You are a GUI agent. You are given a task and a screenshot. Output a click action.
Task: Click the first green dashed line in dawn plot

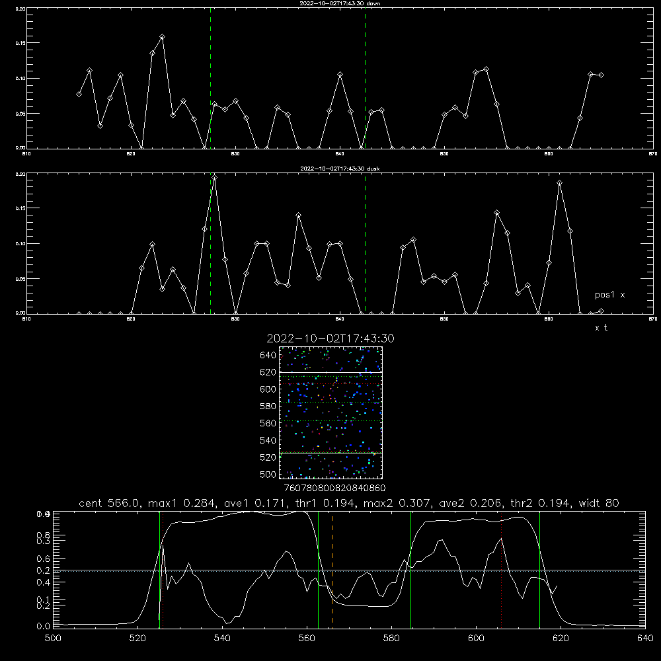(210, 79)
